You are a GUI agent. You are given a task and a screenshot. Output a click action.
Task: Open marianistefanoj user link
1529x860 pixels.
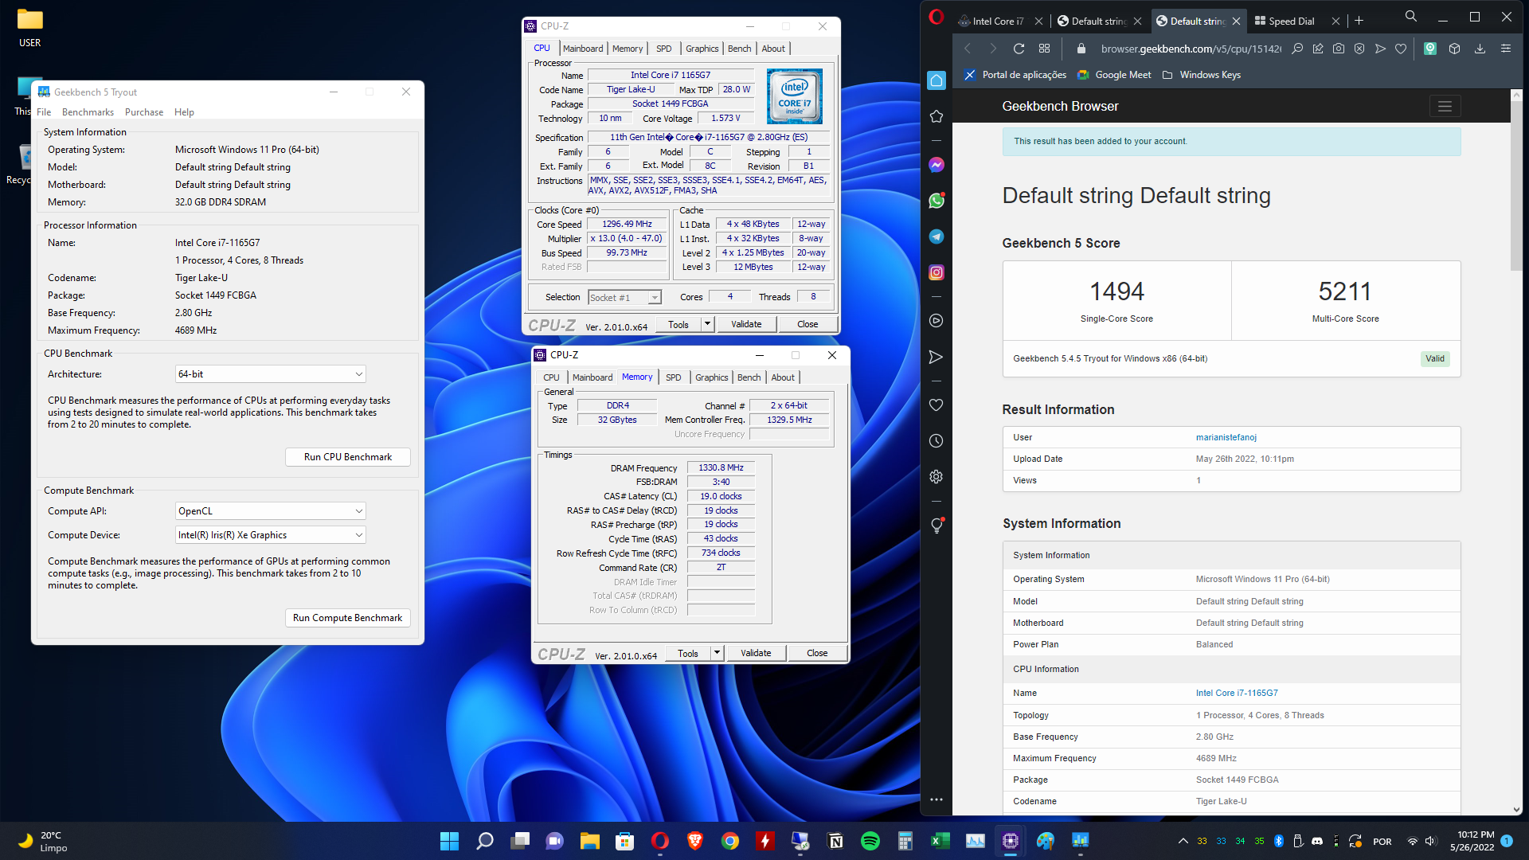pos(1226,437)
